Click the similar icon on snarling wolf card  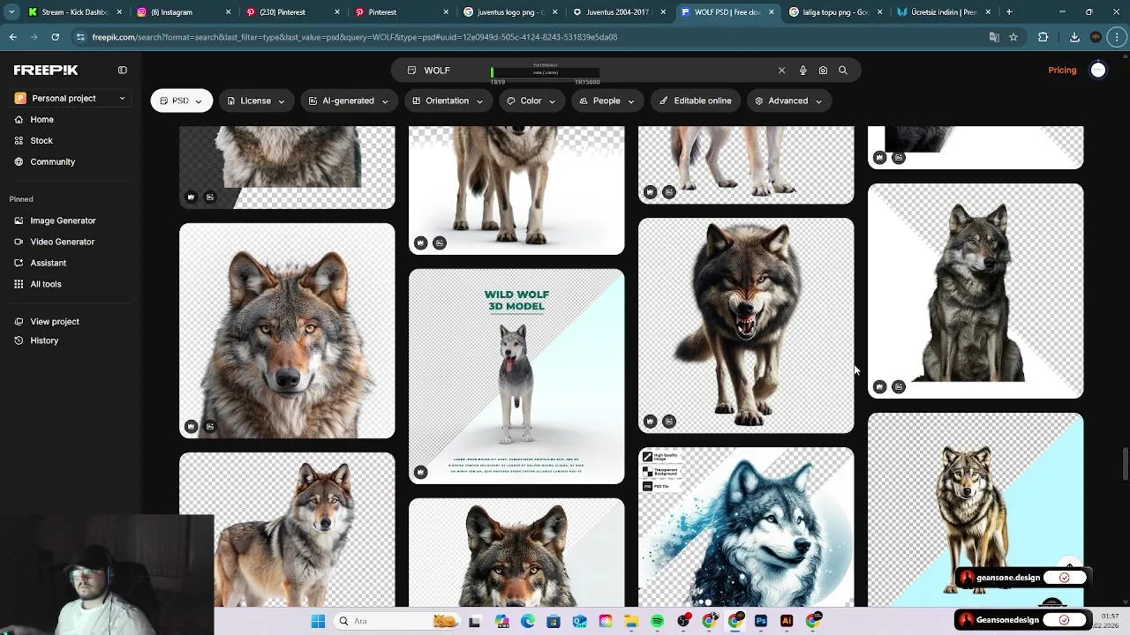[669, 422]
